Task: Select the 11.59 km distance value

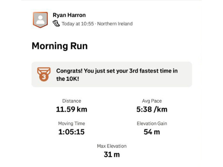Action: click(x=72, y=109)
